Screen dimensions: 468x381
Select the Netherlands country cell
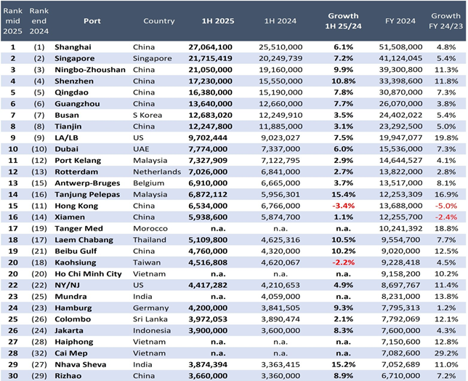tap(157, 172)
